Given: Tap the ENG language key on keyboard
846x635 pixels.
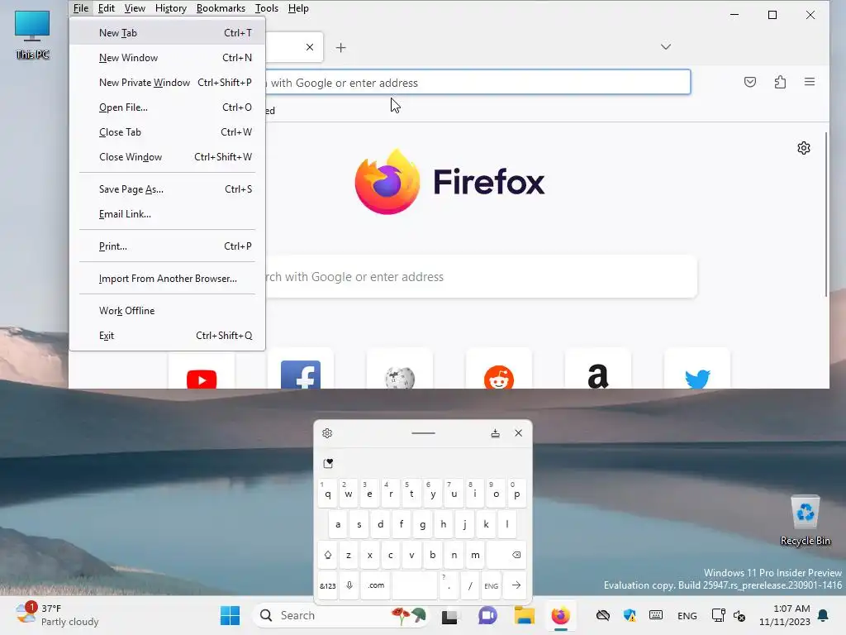Looking at the screenshot, I should coord(491,585).
